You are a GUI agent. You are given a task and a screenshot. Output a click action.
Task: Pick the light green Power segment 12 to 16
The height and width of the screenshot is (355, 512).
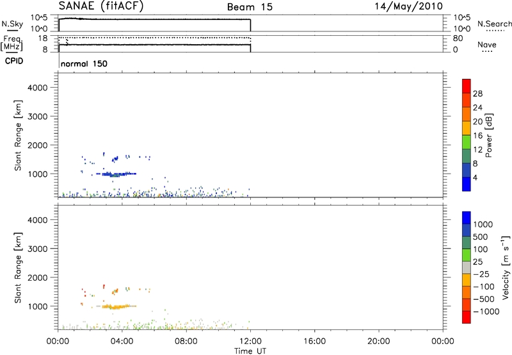[467, 142]
